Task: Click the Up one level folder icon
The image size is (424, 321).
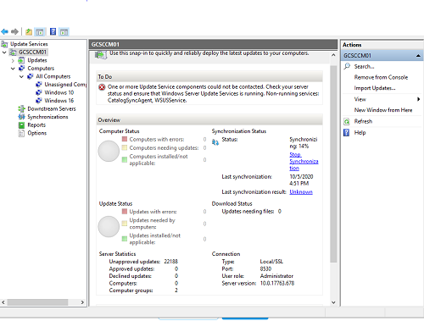Action: (x=29, y=31)
